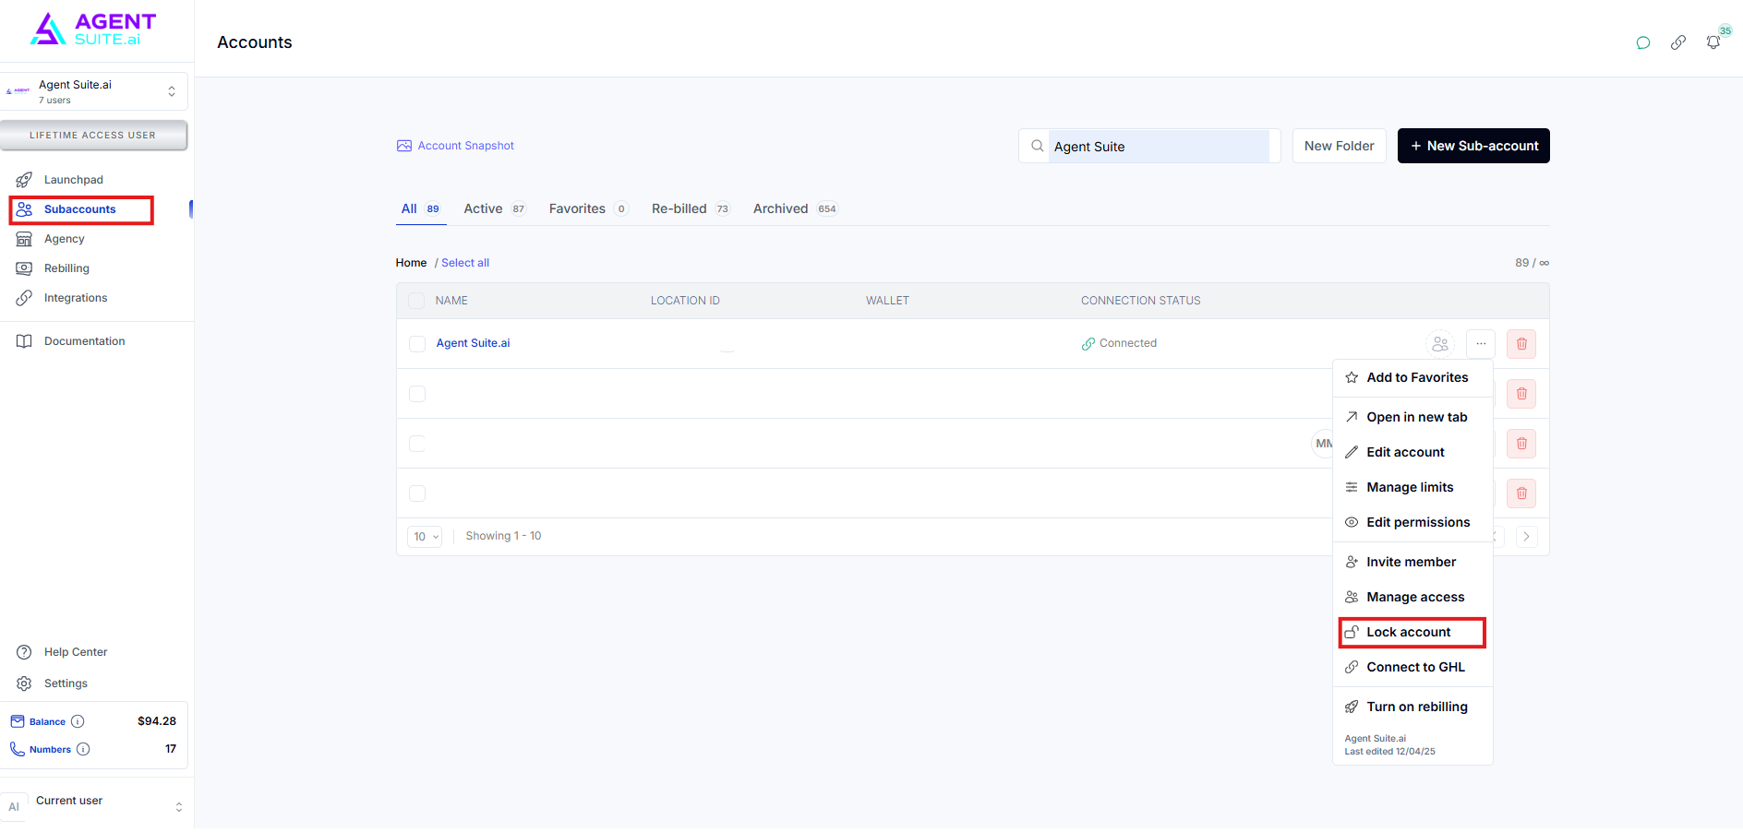Screen dimensions: 1743x832
Task: Choose Open in new tab
Action: pos(1412,417)
